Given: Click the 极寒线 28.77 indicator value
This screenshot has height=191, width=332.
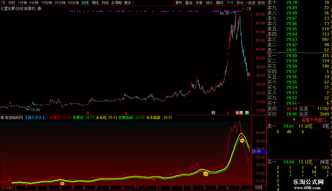Looking at the screenshot, I should pyautogui.click(x=83, y=118).
